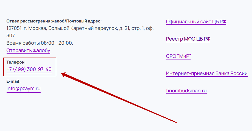Click the office number 307 text
The height and width of the screenshot is (131, 252).
10,36
